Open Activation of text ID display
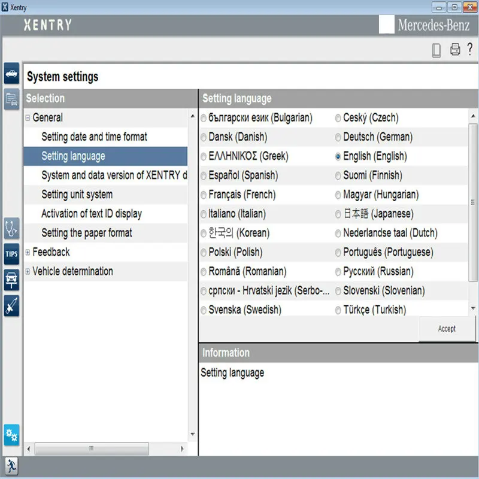 [92, 214]
